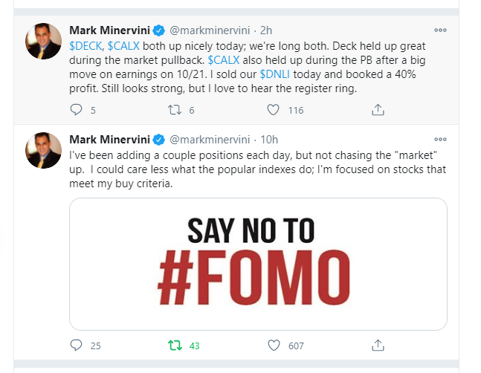
Task: Reply to the $DECK $CALX tweet
Action: tap(75, 110)
